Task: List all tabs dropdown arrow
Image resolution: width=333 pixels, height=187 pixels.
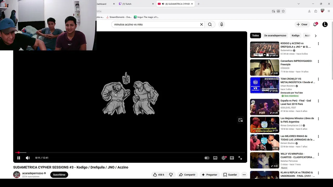Action: pos(298,4)
